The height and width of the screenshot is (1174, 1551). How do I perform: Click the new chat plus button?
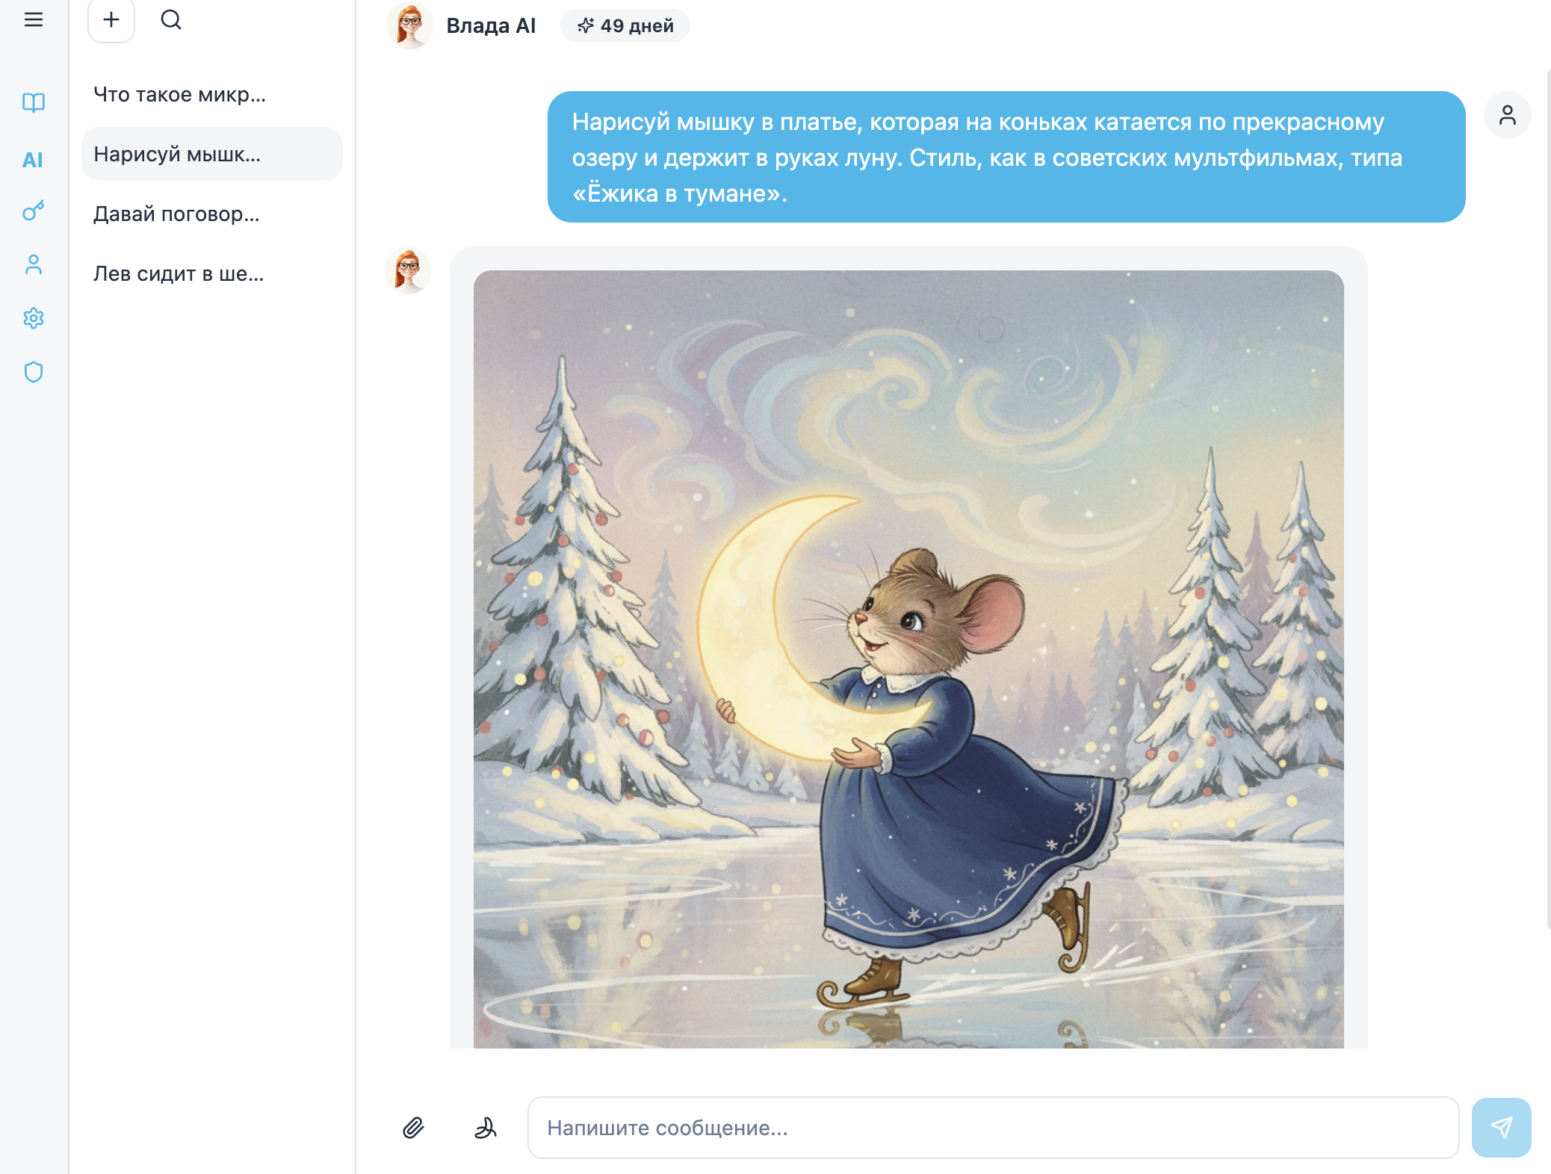(x=111, y=20)
